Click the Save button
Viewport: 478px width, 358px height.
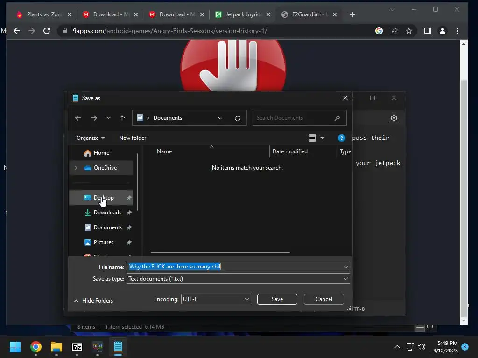coord(277,299)
